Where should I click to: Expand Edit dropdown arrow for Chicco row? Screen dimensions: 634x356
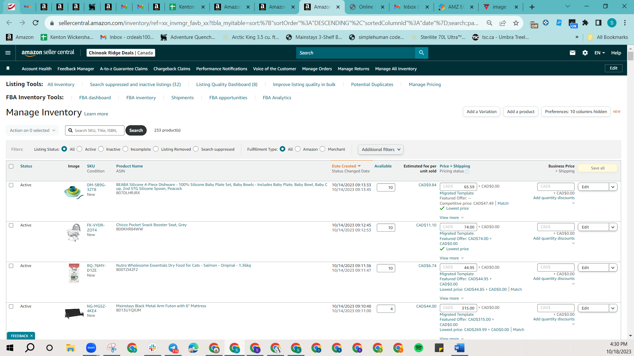613,227
